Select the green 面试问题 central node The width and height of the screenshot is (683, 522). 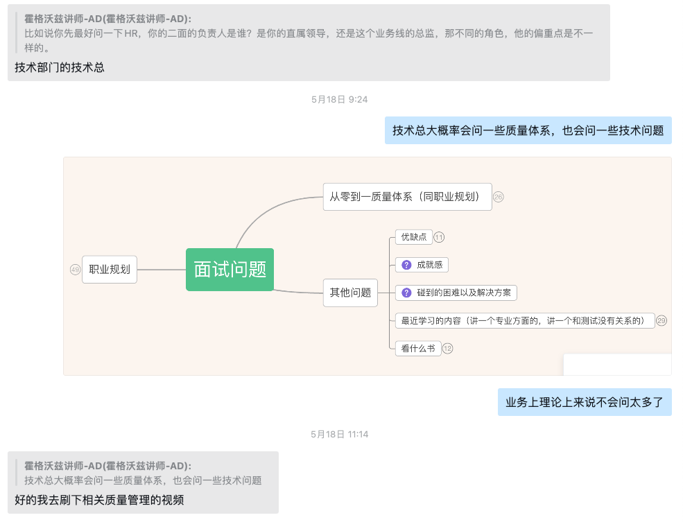click(x=230, y=270)
